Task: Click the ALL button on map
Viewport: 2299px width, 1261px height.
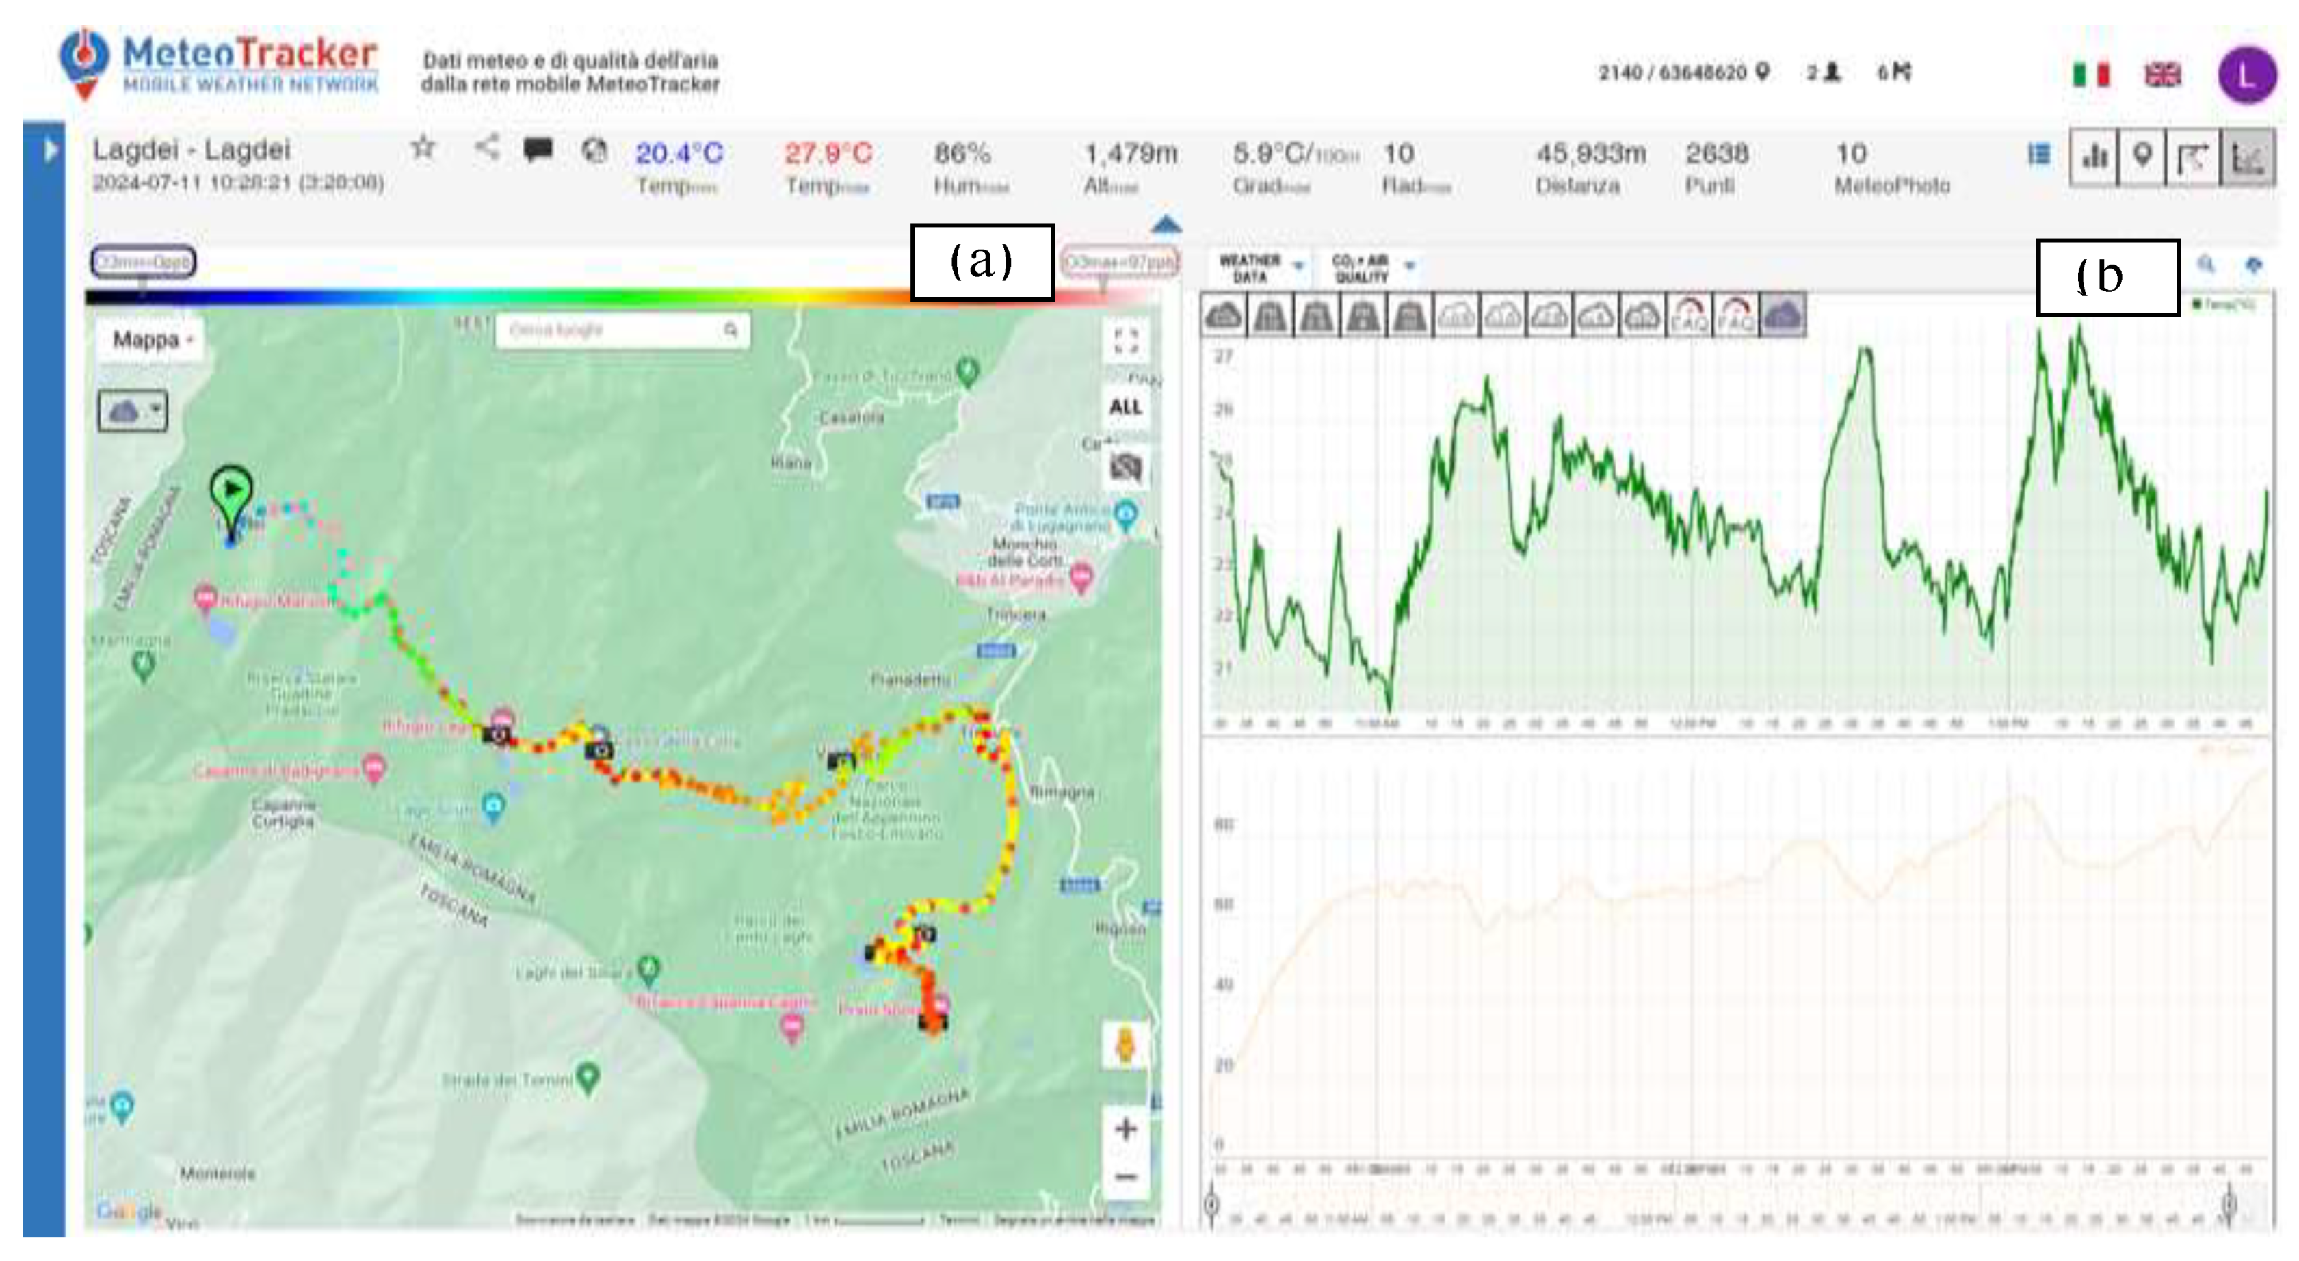Action: click(x=1125, y=407)
